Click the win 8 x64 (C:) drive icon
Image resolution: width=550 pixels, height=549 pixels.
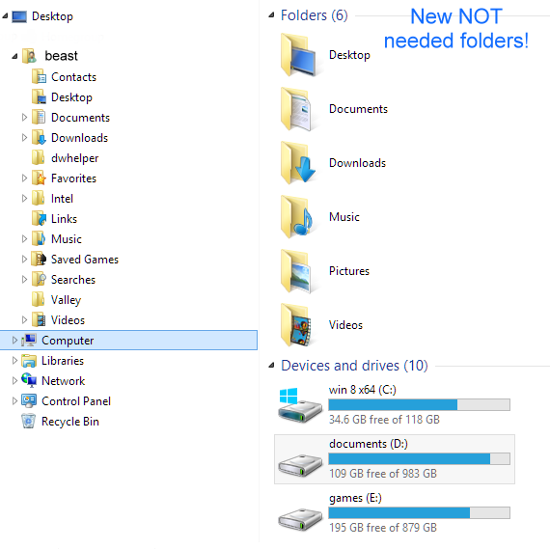[x=300, y=405]
